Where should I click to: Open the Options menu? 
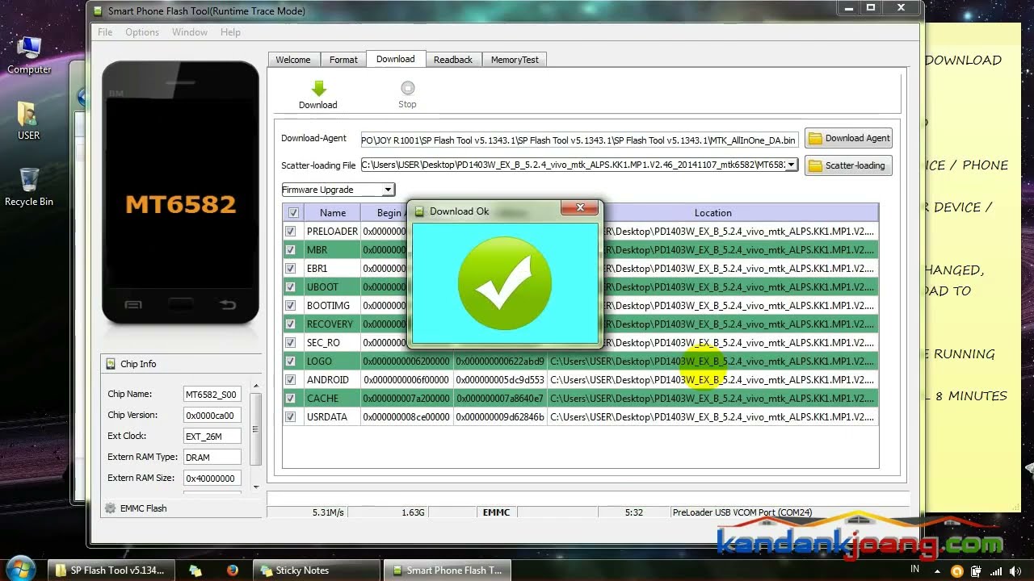click(x=142, y=32)
